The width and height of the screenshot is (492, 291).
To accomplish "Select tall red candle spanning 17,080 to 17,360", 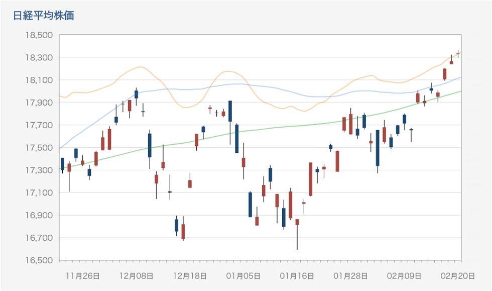I will click(x=310, y=179).
